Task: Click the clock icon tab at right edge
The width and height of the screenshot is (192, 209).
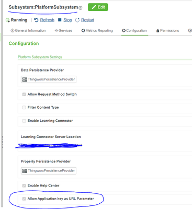Action: point(190,30)
